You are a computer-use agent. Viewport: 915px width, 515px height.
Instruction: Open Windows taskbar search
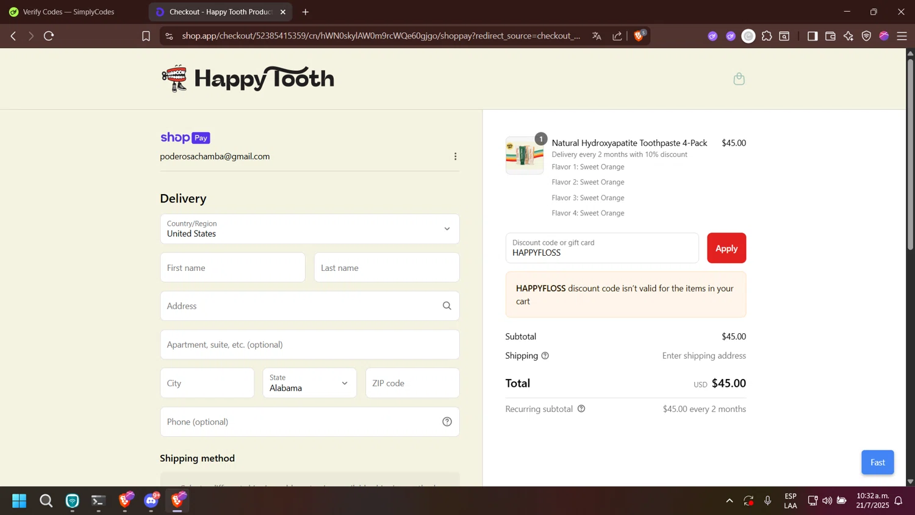tap(46, 501)
